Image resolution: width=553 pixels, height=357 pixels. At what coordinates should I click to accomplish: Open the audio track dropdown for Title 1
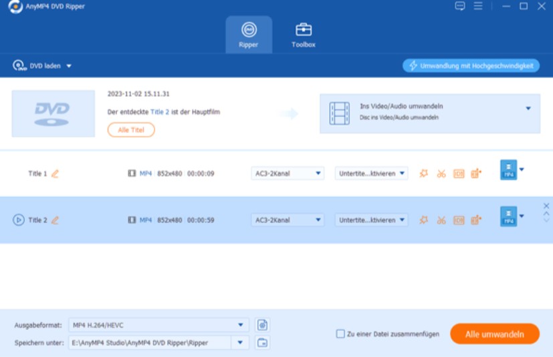[288, 173]
